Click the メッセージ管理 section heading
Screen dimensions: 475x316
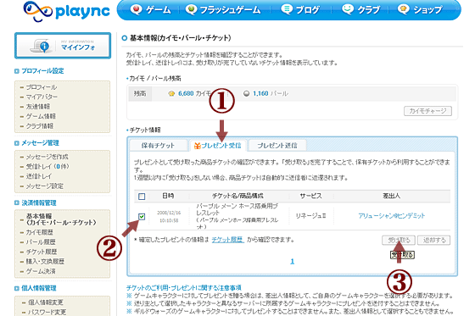coord(40,143)
